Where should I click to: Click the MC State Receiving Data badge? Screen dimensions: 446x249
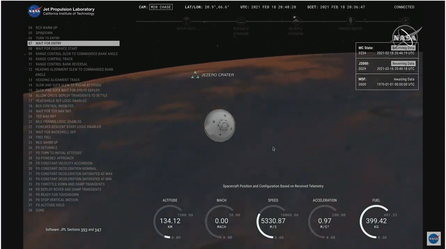403,48
